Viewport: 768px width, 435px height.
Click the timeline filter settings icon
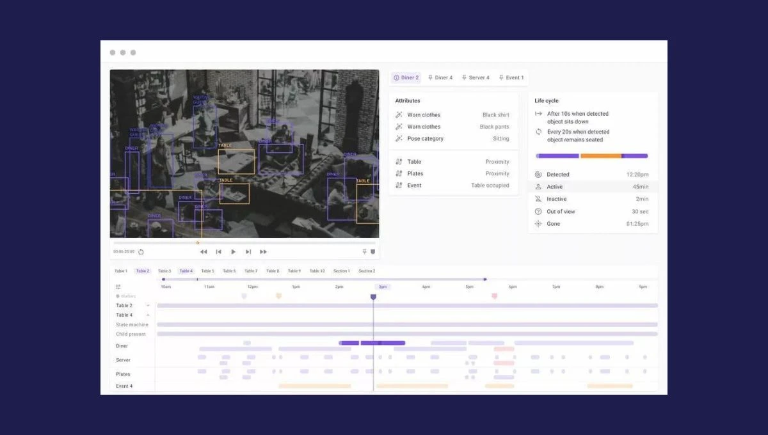point(118,287)
